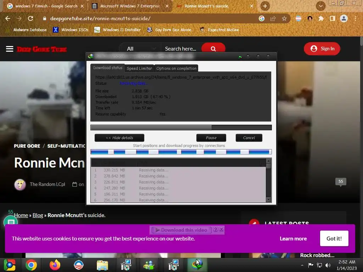This screenshot has width=363, height=272.
Task: Click the Search here text field
Action: [181, 49]
